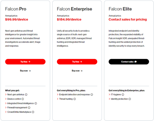Start free trial of Falcon Enterprise
Image resolution: width=154 pixels, height=121 pixels.
coord(77,62)
